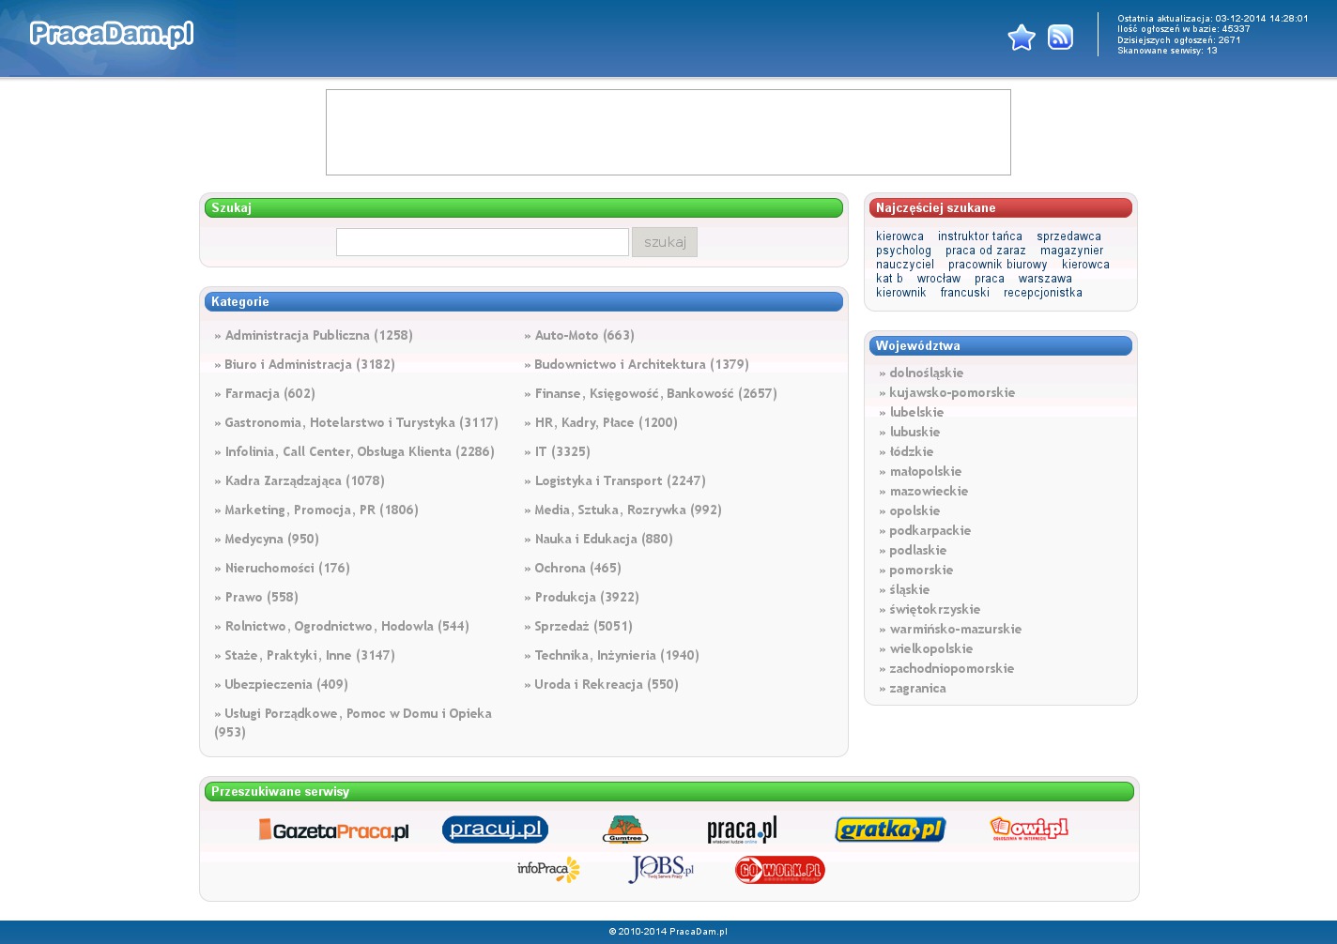Search popular term sprzedawca
The image size is (1337, 944).
tap(1068, 236)
